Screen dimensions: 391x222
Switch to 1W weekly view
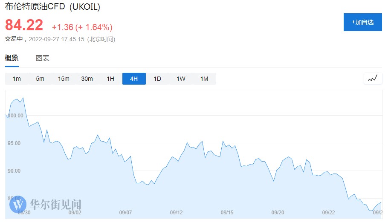click(181, 79)
